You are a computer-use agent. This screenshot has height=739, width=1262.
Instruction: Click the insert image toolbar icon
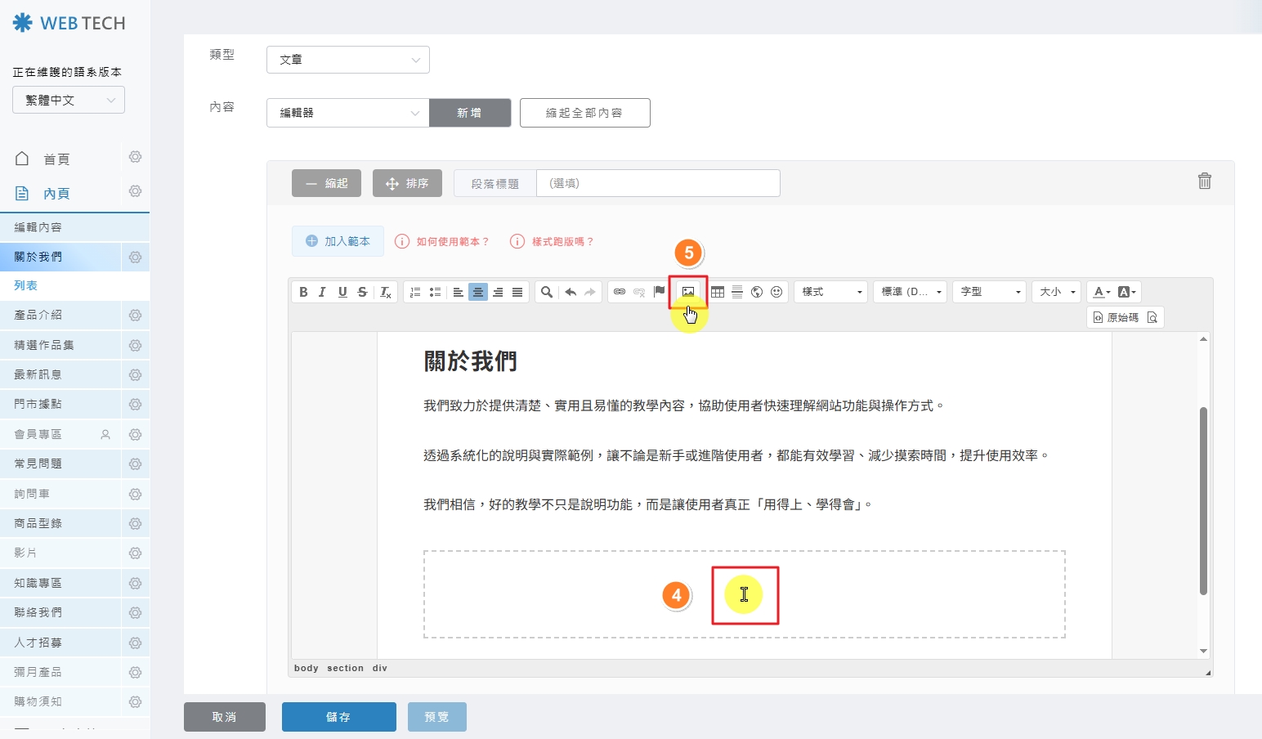pos(688,292)
